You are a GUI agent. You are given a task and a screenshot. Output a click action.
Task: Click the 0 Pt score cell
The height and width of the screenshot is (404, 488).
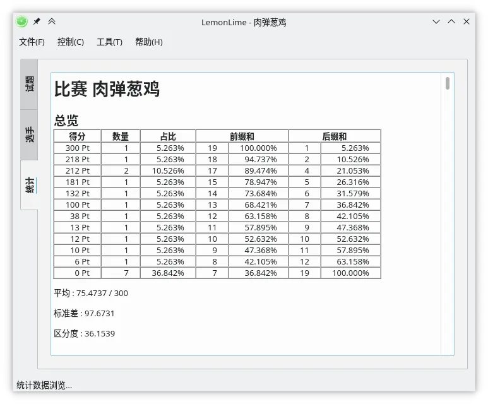click(x=77, y=273)
